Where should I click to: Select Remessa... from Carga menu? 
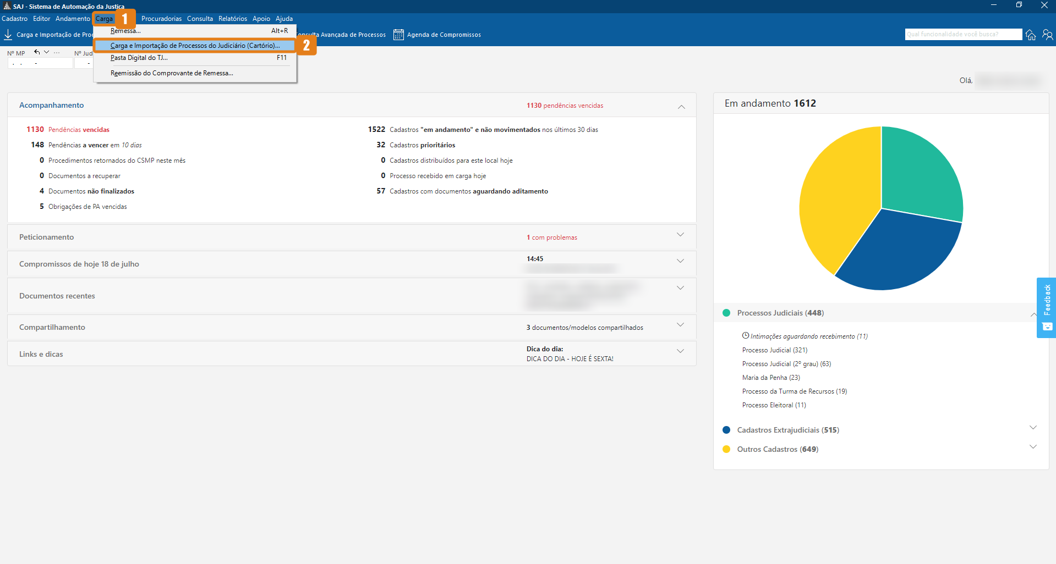click(195, 31)
